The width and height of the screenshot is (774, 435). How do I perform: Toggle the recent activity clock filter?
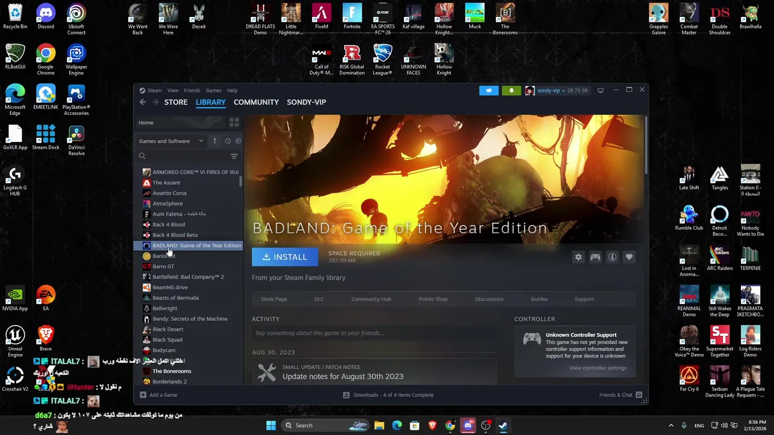click(x=227, y=141)
